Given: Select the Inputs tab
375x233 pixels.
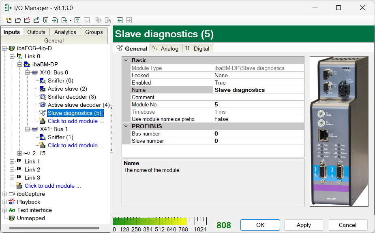Looking at the screenshot, I should coord(12,32).
